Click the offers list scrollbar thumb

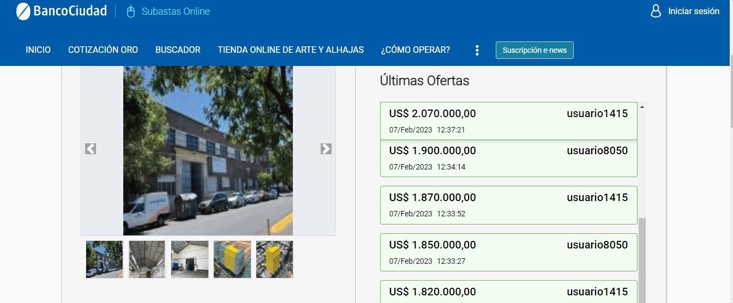[x=642, y=260]
